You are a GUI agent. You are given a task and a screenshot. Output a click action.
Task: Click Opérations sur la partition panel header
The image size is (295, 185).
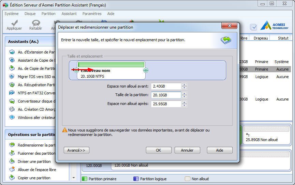click(x=30, y=135)
